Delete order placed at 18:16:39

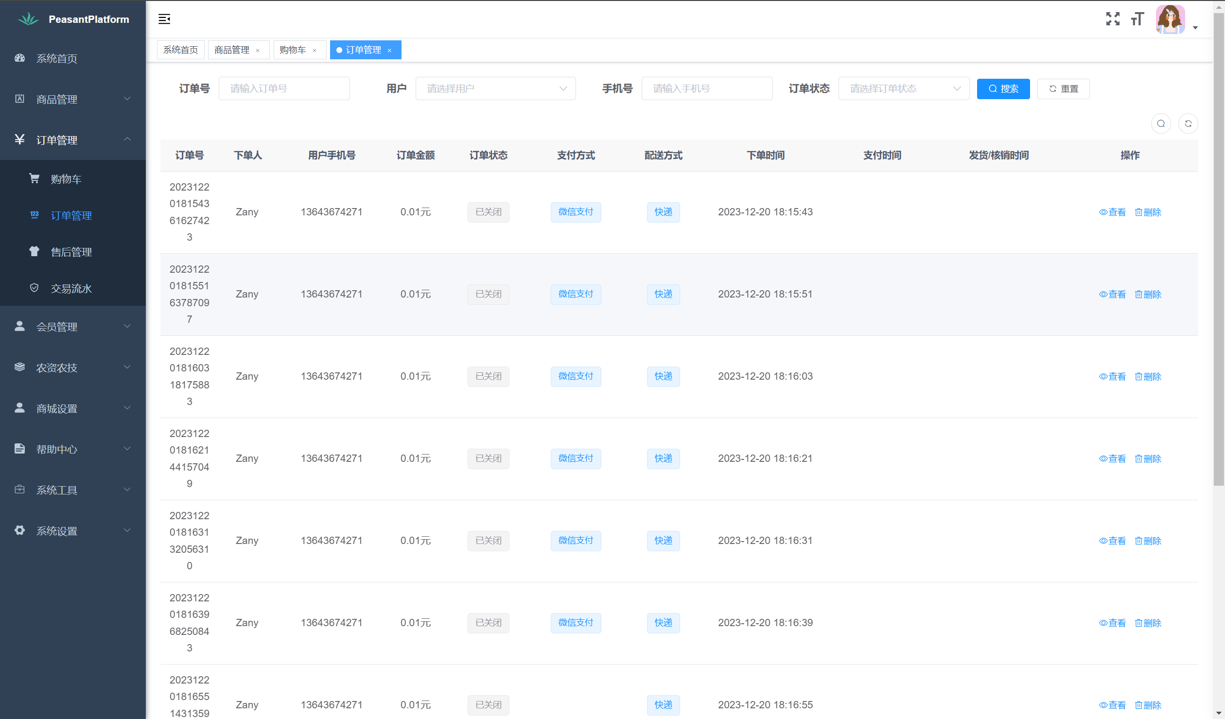[x=1148, y=623]
